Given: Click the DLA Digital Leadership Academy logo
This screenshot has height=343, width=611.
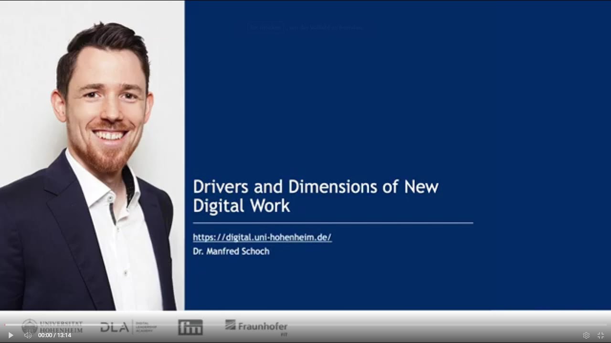Looking at the screenshot, I should coord(128,327).
